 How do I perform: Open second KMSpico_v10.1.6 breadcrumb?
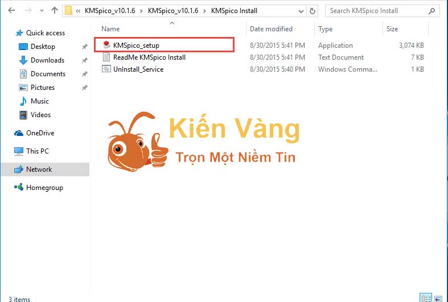tap(173, 11)
